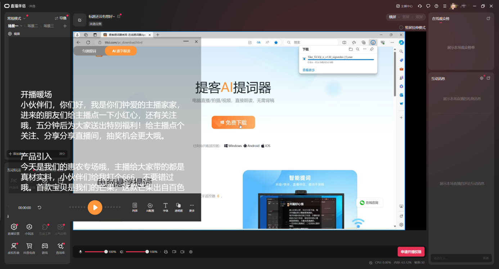This screenshot has height=269, width=499.
Task: Open 主播中心 in top bar
Action: [x=404, y=6]
